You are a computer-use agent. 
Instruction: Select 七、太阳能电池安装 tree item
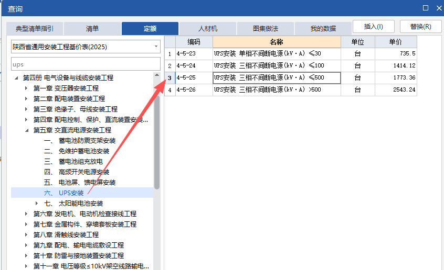click(73, 204)
